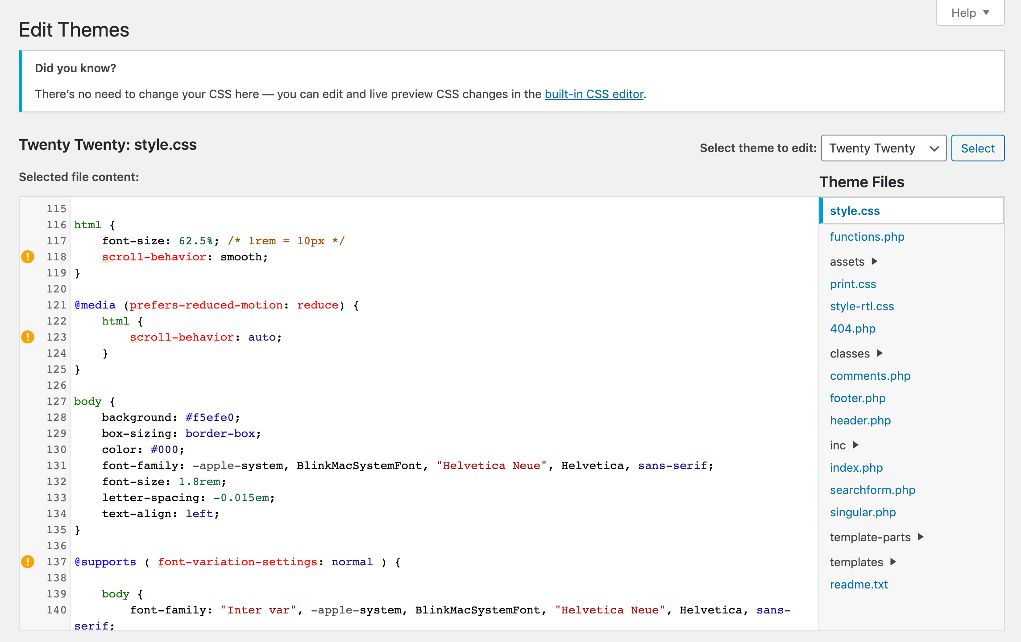Open footer.php theme file
Image resolution: width=1021 pixels, height=642 pixels.
pyautogui.click(x=858, y=398)
